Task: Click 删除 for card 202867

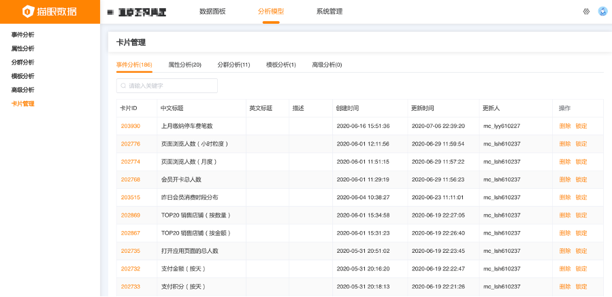Action: click(565, 233)
